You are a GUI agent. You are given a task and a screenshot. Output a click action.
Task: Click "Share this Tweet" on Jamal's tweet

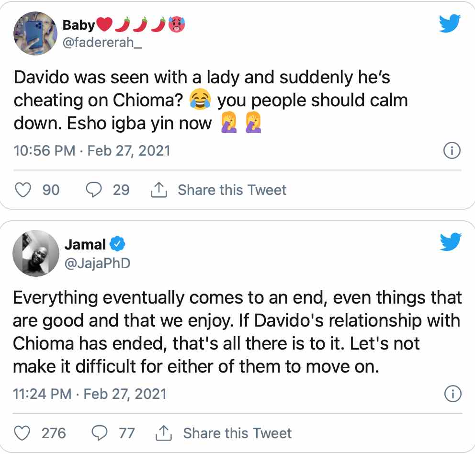(x=237, y=433)
